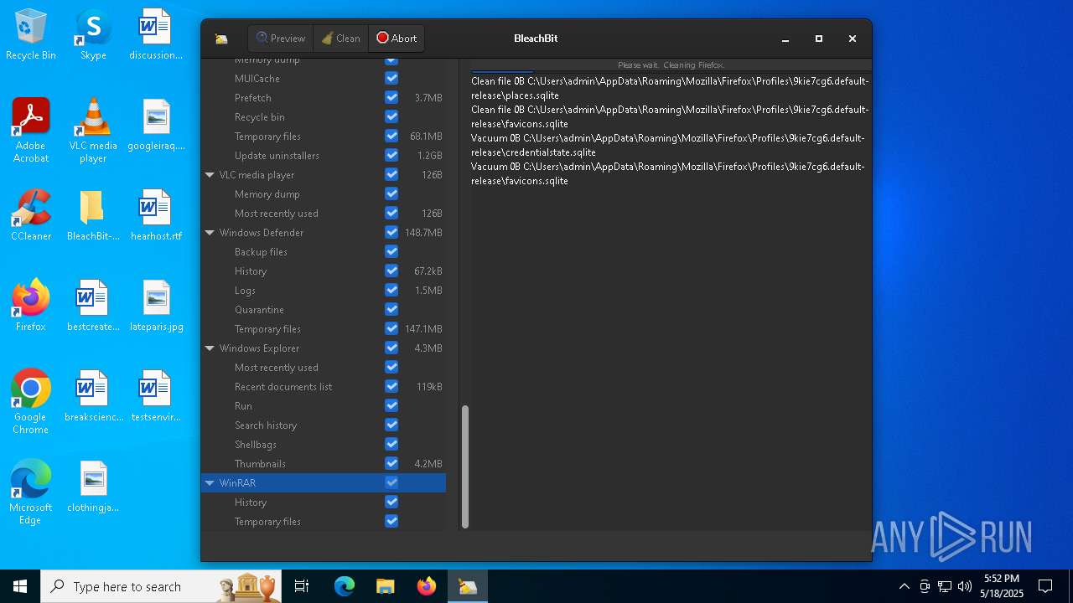Open the BleachBit folder on desktop
The width and height of the screenshot is (1073, 603).
[93, 216]
